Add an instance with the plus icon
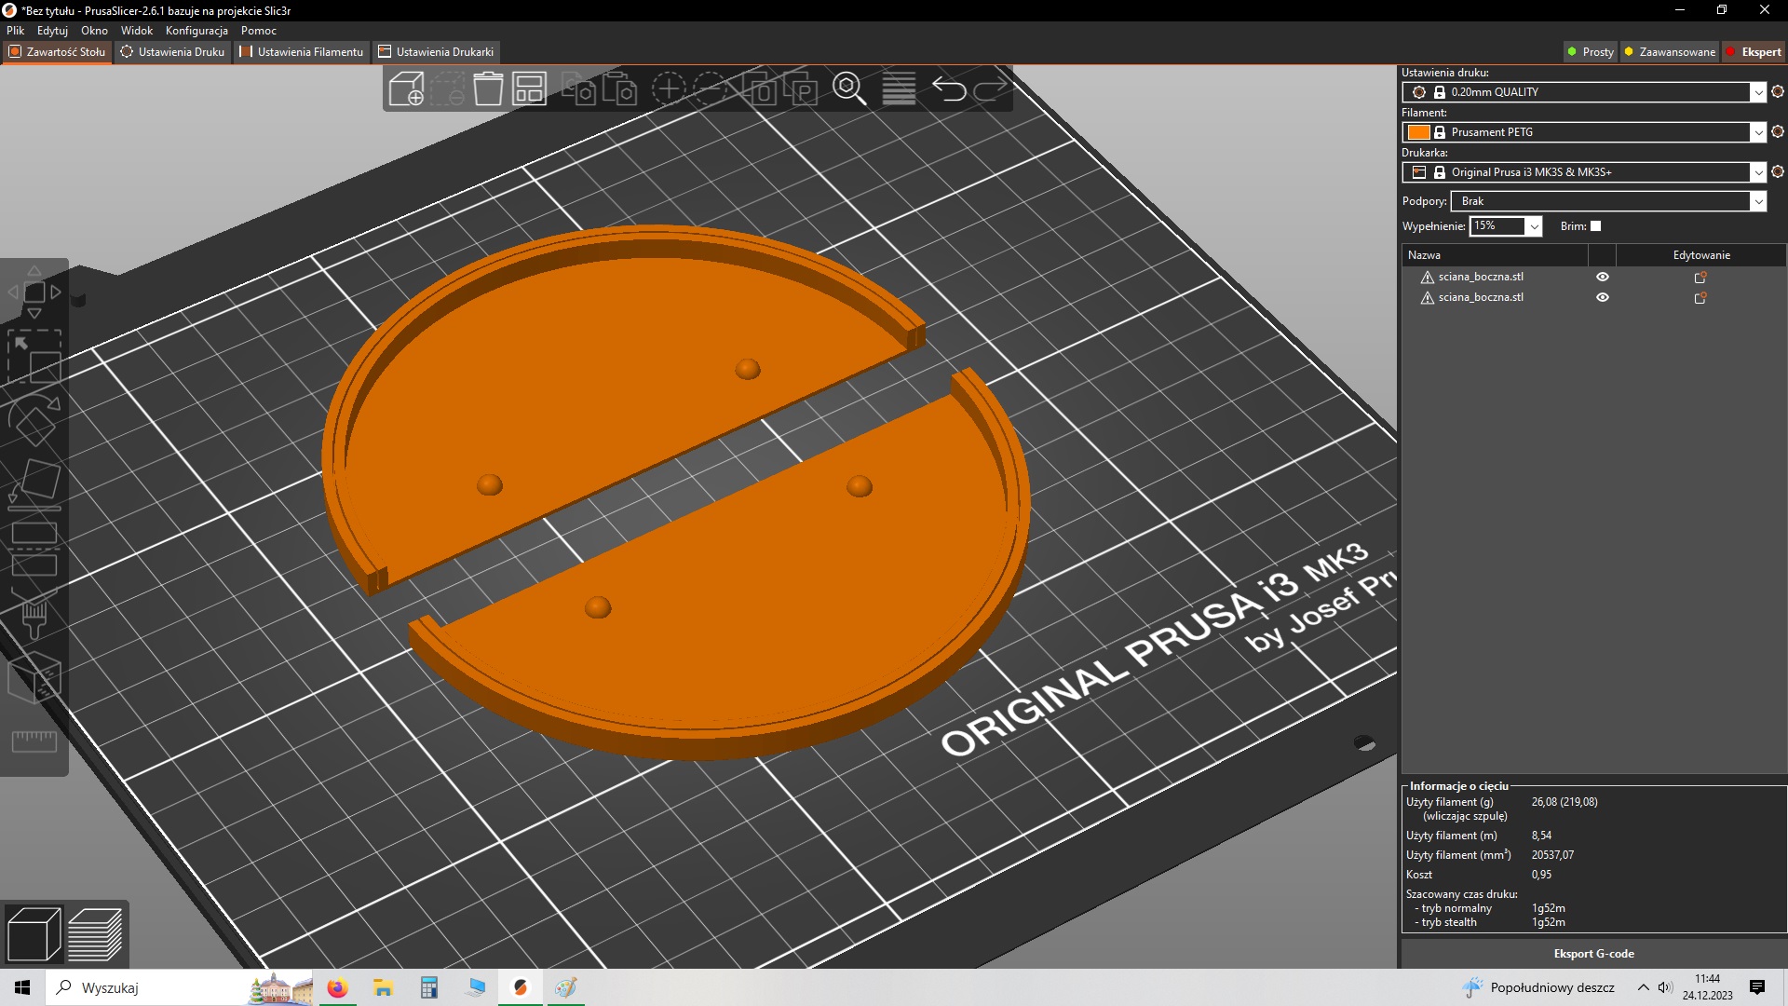 coord(668,89)
